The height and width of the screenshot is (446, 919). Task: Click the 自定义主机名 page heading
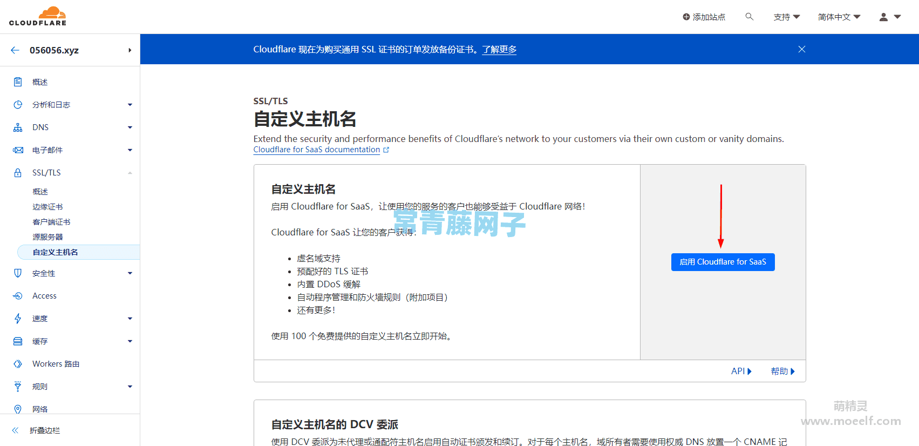coord(305,119)
